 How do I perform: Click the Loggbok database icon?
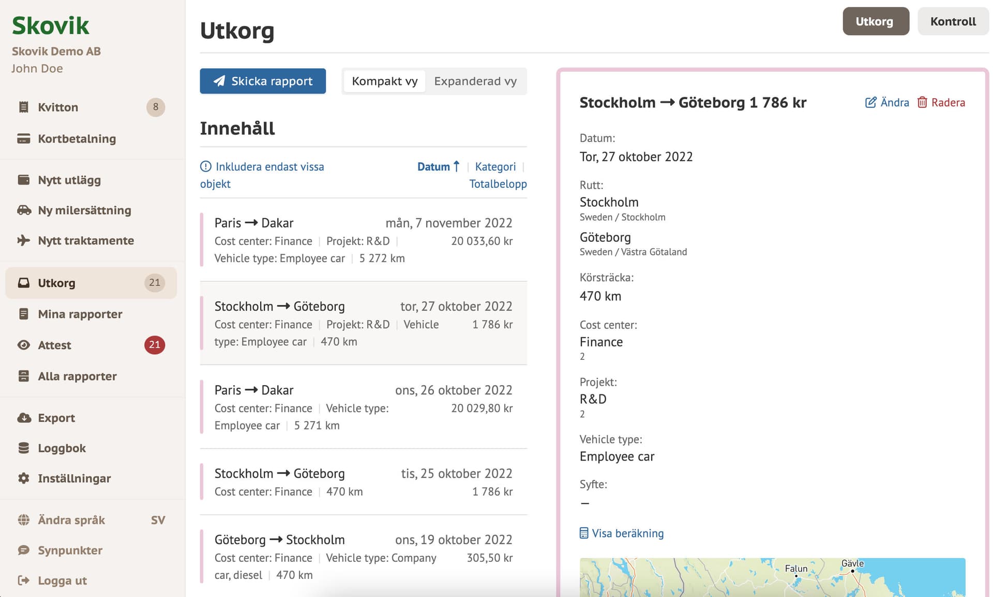point(23,448)
